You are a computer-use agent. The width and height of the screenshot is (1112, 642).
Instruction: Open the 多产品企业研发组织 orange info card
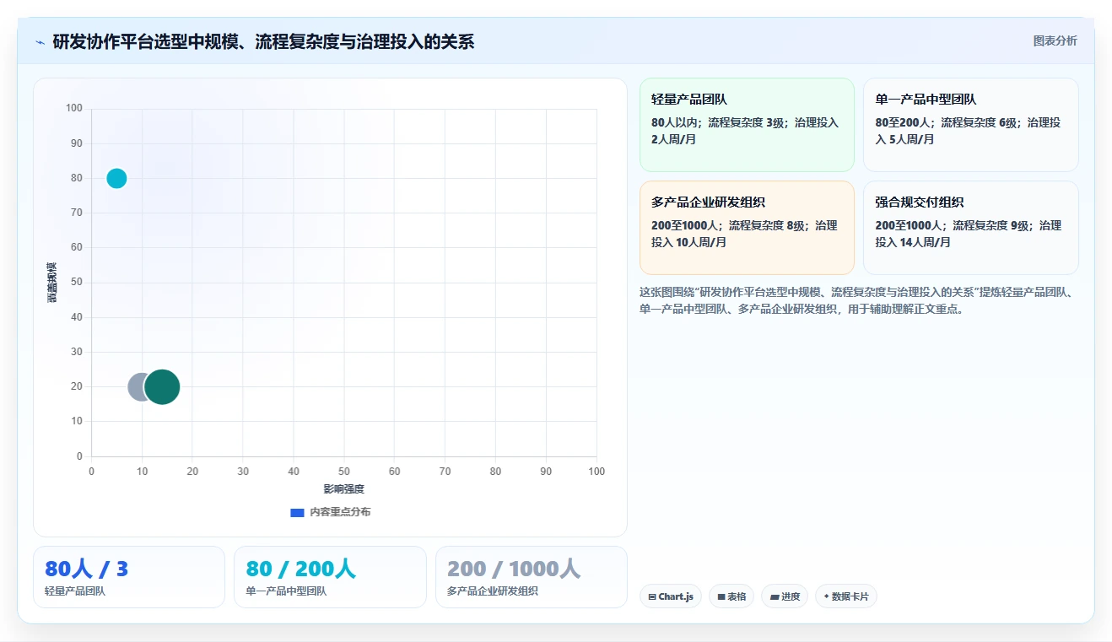coord(747,228)
